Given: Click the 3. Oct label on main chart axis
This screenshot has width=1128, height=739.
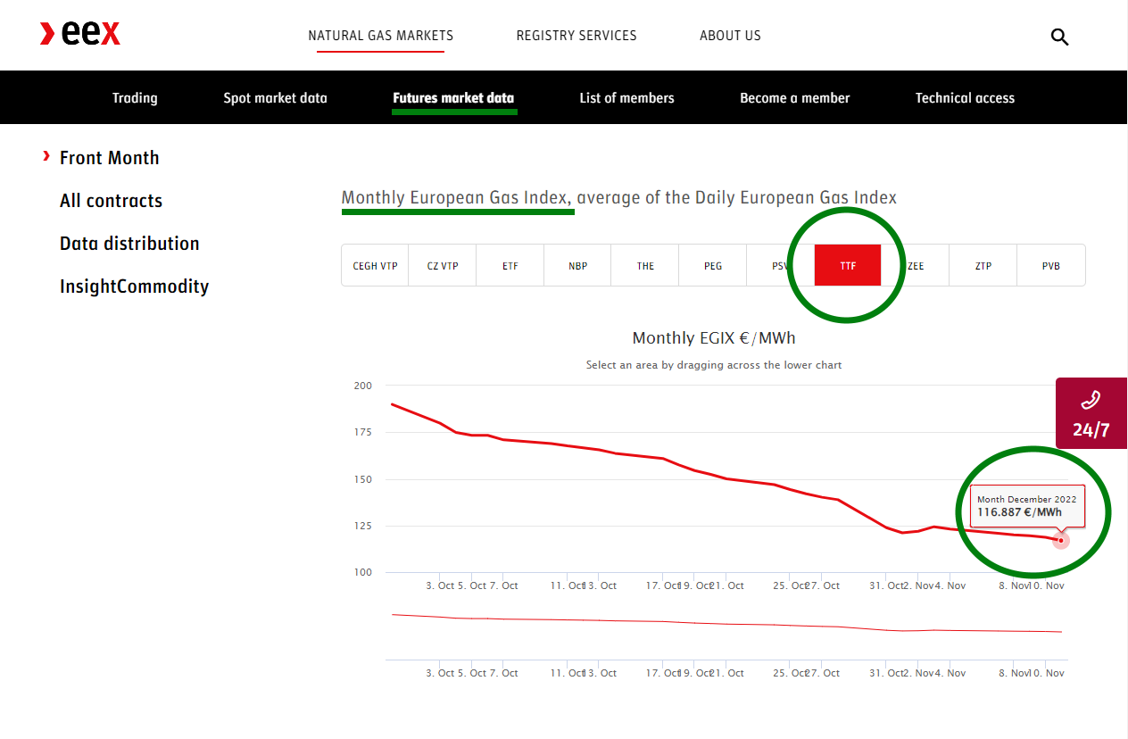Looking at the screenshot, I should tap(440, 585).
